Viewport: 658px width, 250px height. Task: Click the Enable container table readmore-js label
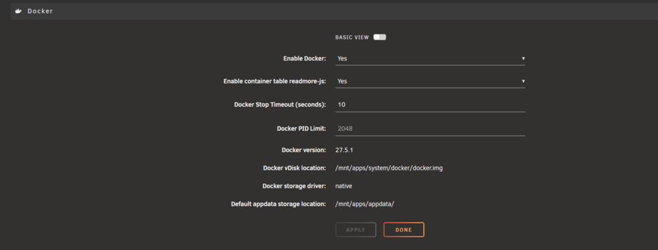click(x=274, y=81)
